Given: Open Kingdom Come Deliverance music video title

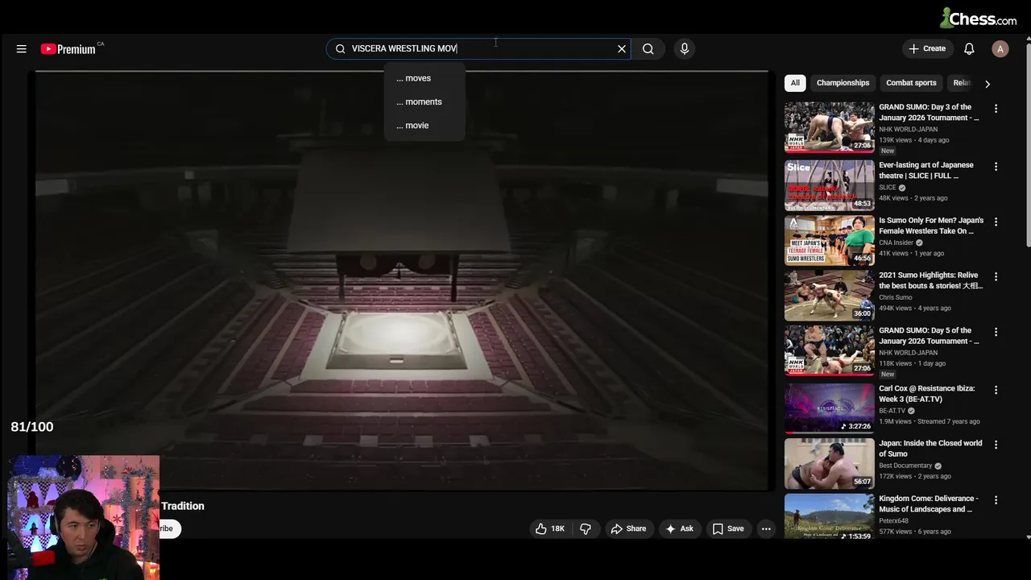Looking at the screenshot, I should [x=929, y=503].
